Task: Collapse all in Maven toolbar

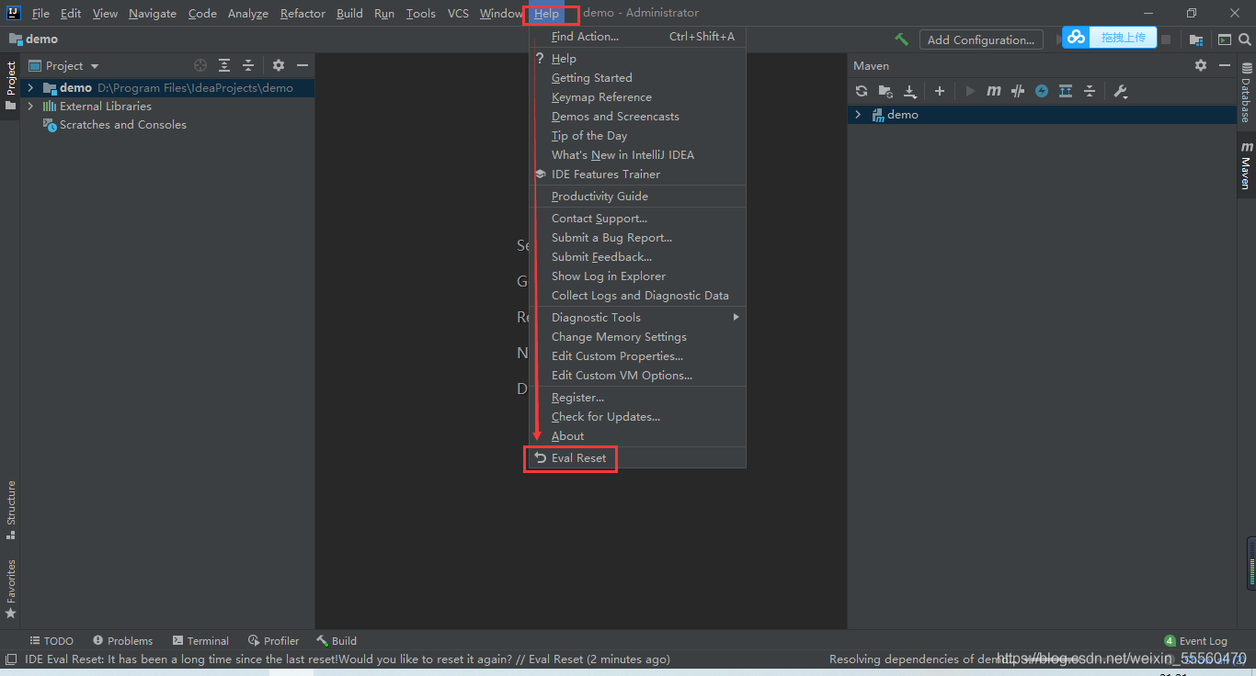Action: pos(1090,91)
